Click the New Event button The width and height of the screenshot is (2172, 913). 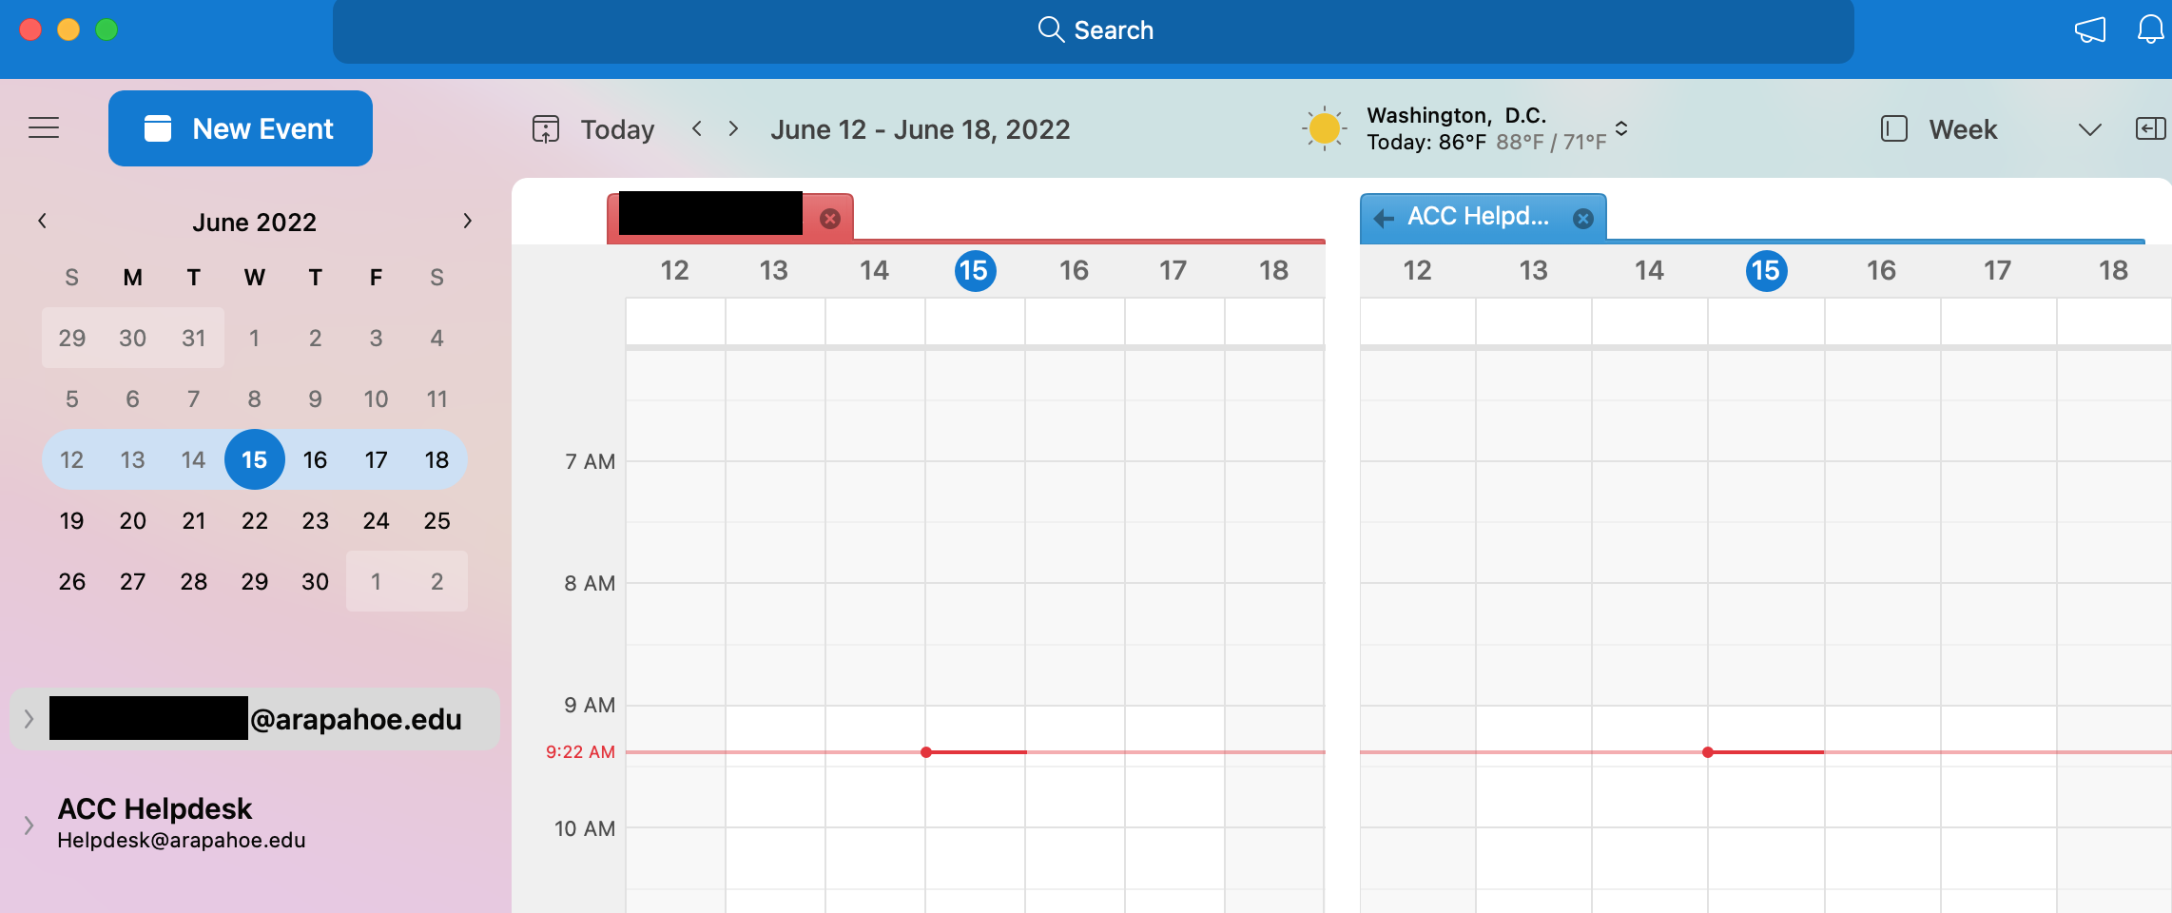(241, 128)
